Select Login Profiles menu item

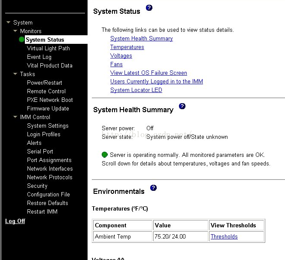click(x=43, y=134)
